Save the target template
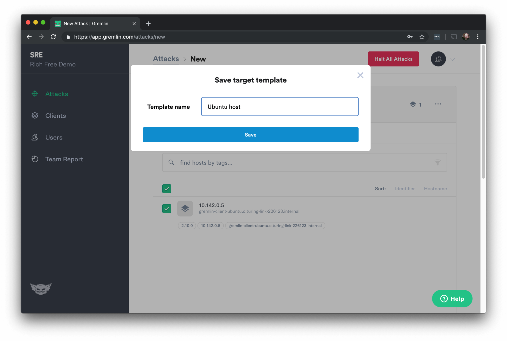The image size is (507, 341). 250,135
